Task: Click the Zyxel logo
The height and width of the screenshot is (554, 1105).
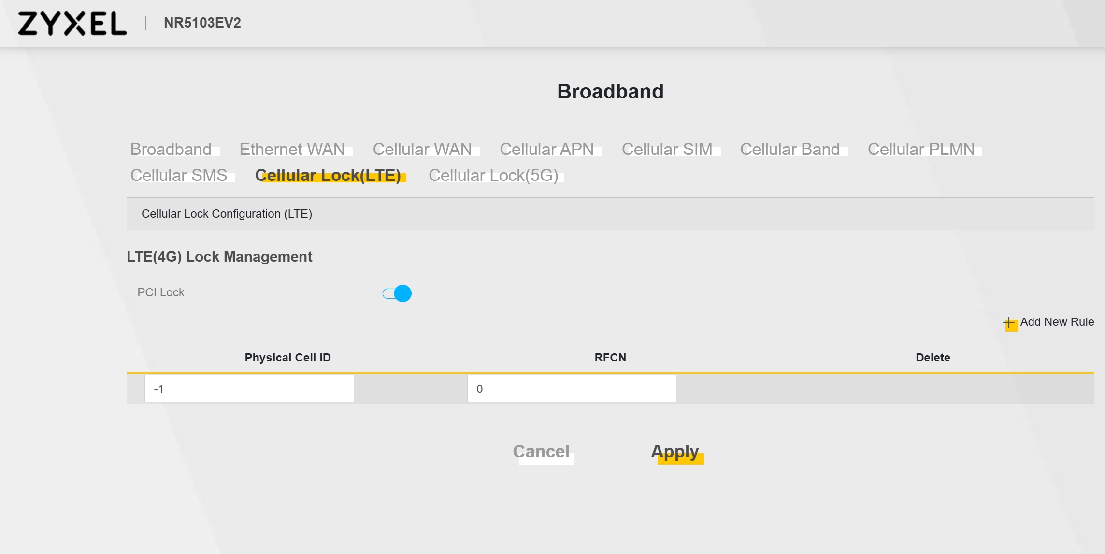Action: [72, 23]
